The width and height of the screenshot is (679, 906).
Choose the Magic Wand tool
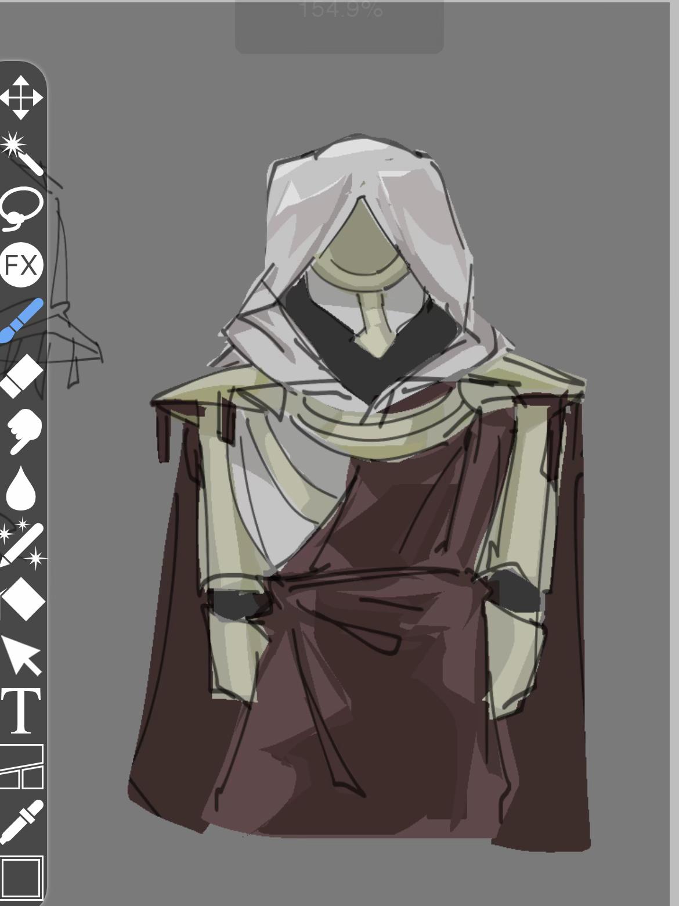pyautogui.click(x=21, y=153)
